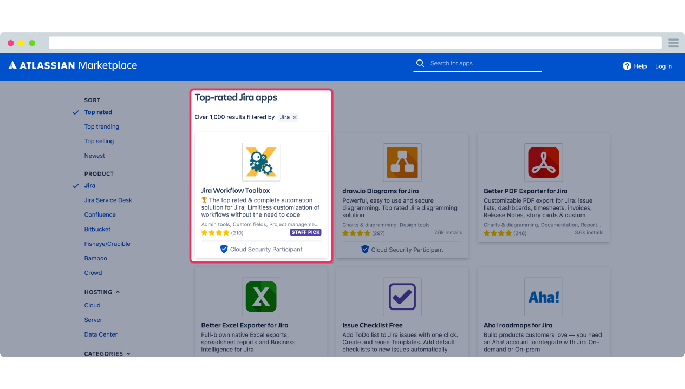Viewport: 685px width, 389px height.
Task: Open Jira Workflow Toolbox app title
Action: [236, 191]
